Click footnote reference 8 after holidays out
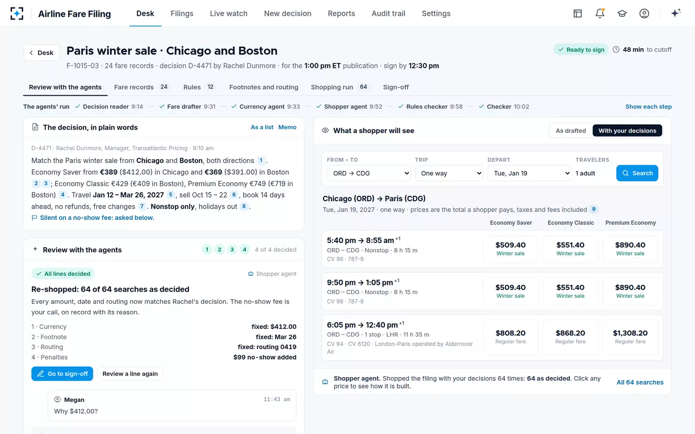This screenshot has width=695, height=434. (x=244, y=206)
